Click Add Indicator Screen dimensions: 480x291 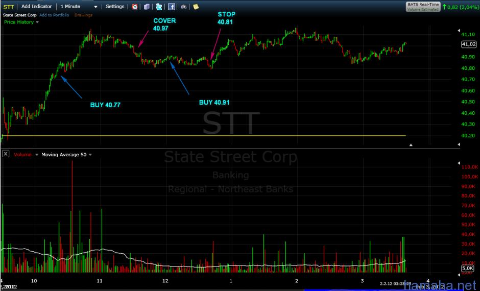36,7
